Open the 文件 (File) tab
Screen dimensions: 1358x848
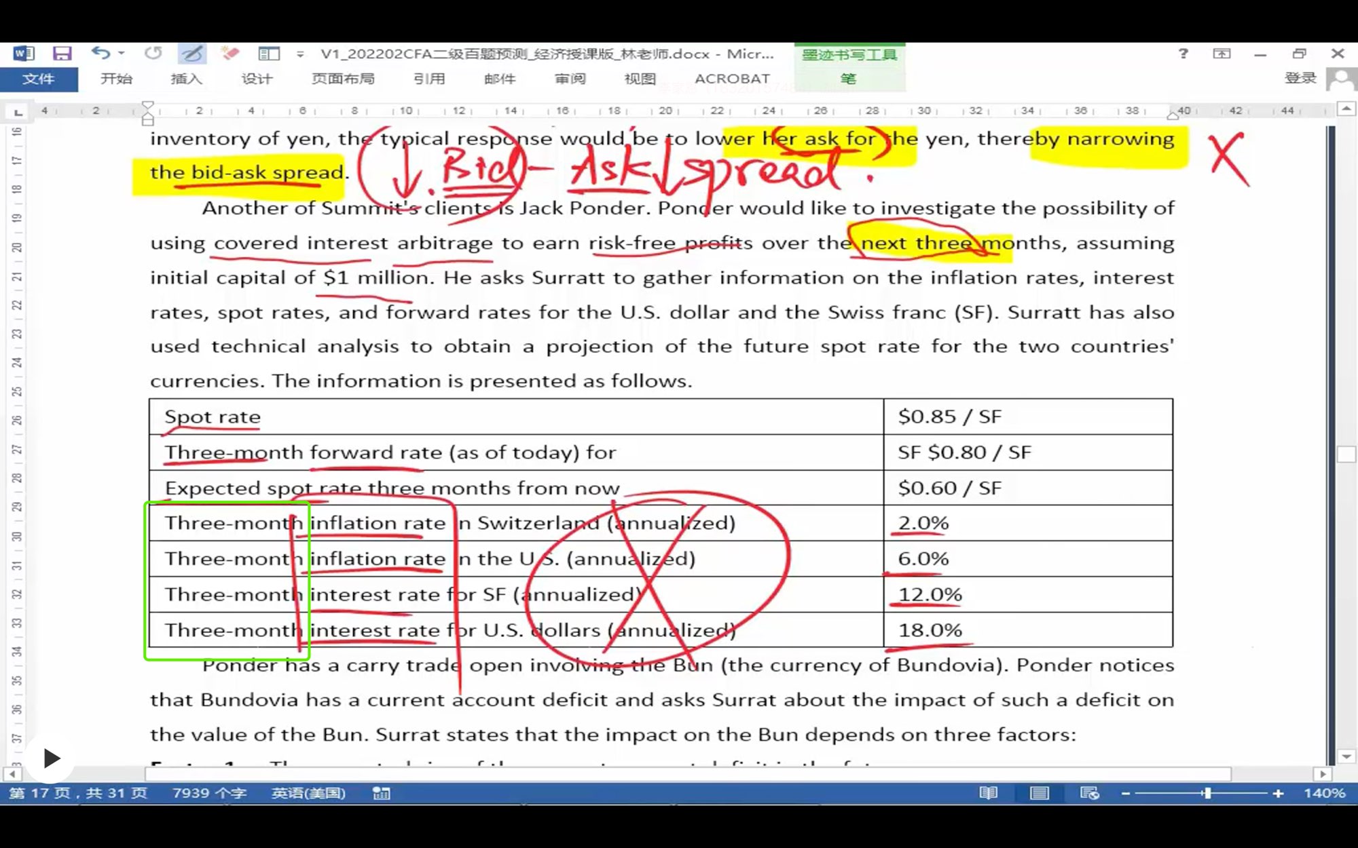pyautogui.click(x=39, y=79)
